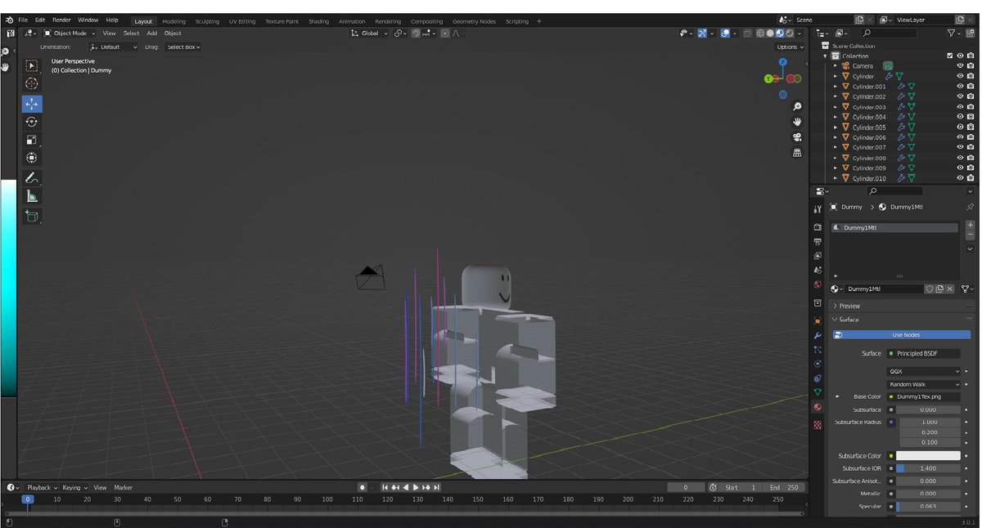Hide Cylinder.009 via its eye icon
Viewport: 982px width, 528px height.
[x=961, y=168]
